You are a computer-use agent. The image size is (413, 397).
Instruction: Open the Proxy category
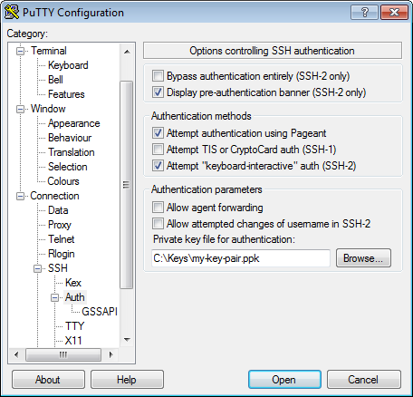(x=60, y=225)
